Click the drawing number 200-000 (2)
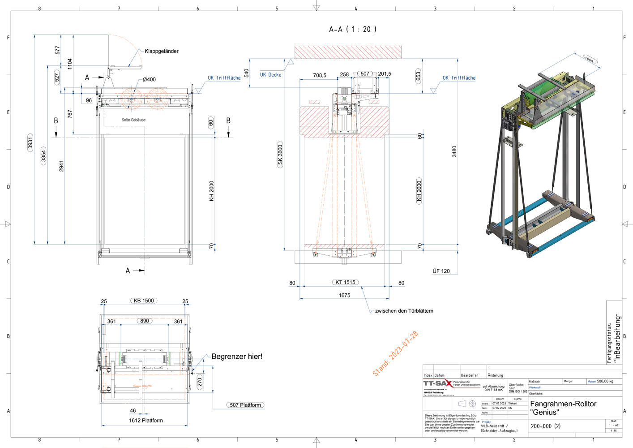The image size is (633, 448). 545,426
